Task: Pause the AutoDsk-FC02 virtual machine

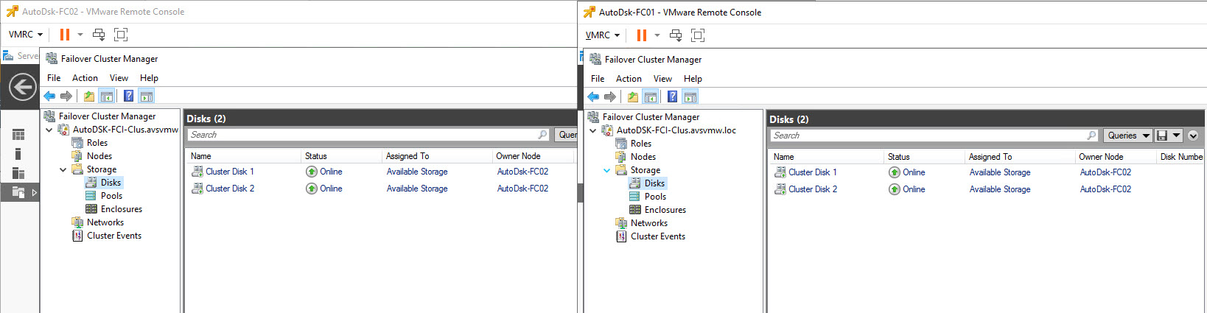Action: [x=65, y=35]
